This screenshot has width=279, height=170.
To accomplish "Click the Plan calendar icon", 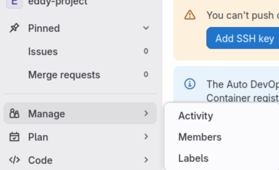I will [14, 137].
